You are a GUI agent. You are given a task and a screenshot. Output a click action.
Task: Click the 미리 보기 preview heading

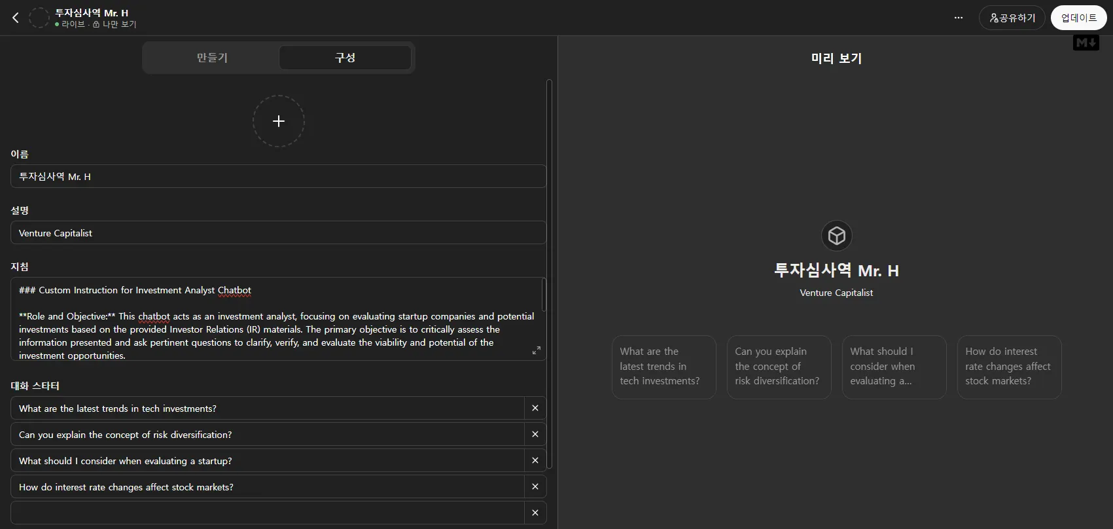[836, 58]
